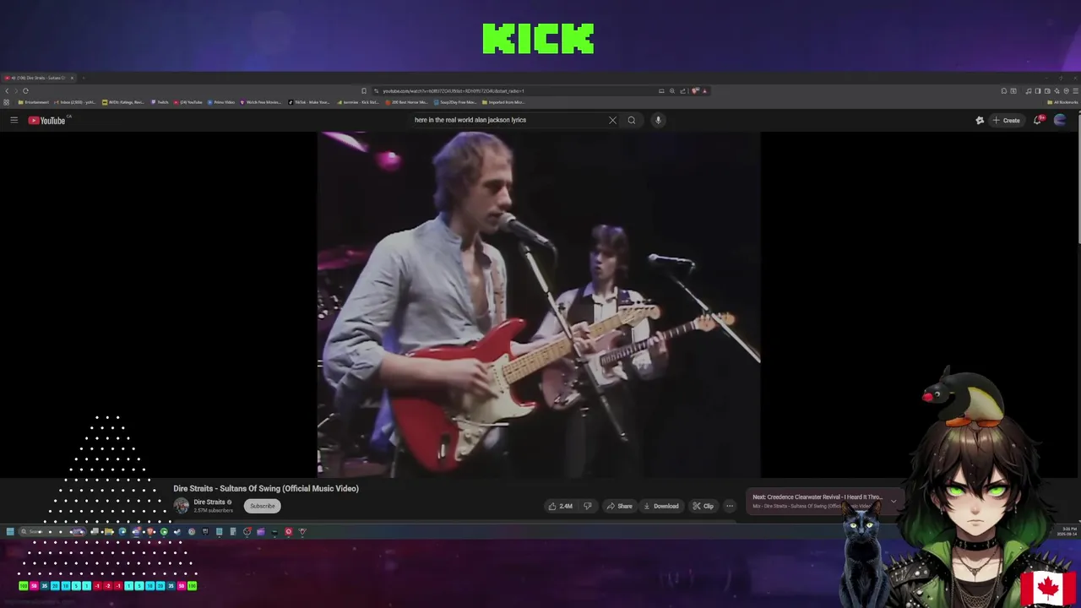This screenshot has width=1081, height=608.
Task: Open the All Bookmarks folder
Action: tap(1062, 102)
